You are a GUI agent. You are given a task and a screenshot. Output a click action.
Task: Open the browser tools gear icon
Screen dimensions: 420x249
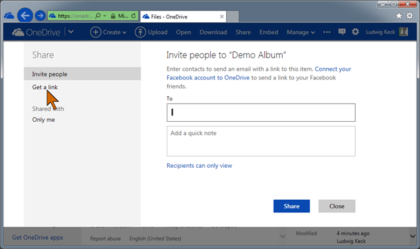tap(409, 16)
